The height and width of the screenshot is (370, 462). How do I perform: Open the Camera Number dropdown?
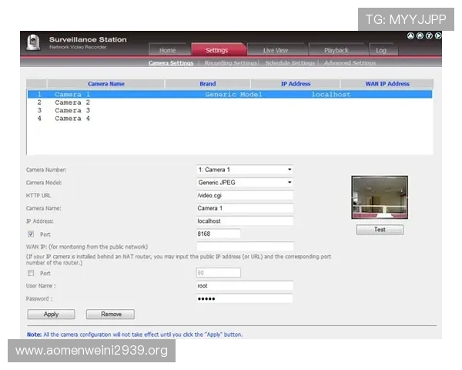245,170
